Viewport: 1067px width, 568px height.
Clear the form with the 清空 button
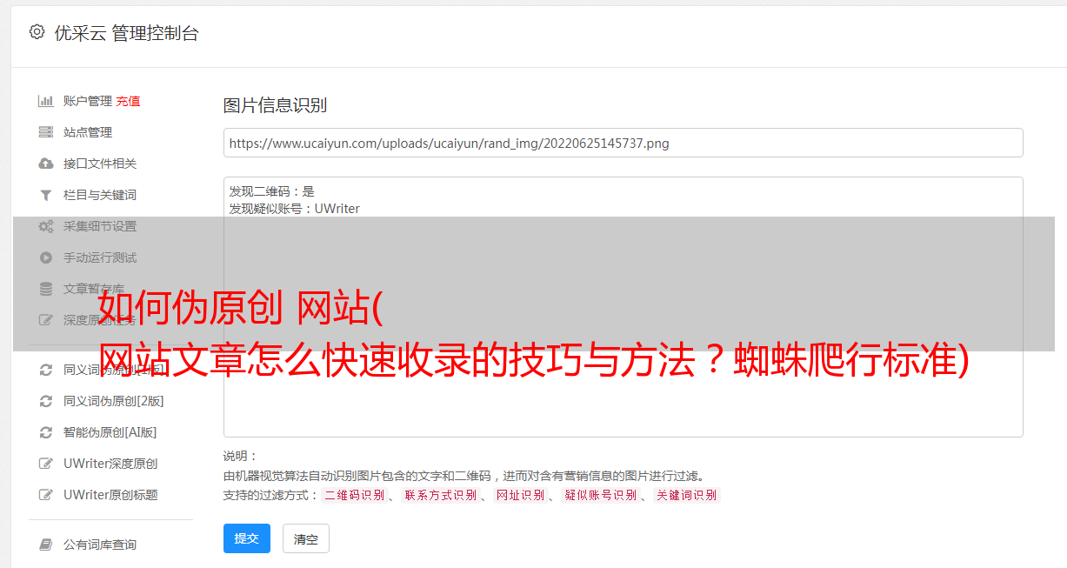tap(306, 538)
